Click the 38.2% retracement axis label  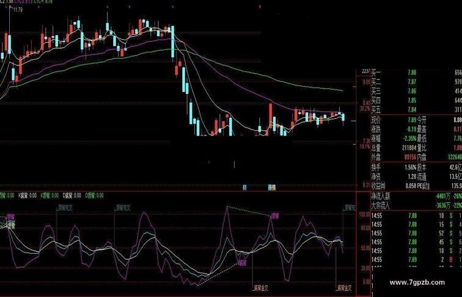pos(364,109)
